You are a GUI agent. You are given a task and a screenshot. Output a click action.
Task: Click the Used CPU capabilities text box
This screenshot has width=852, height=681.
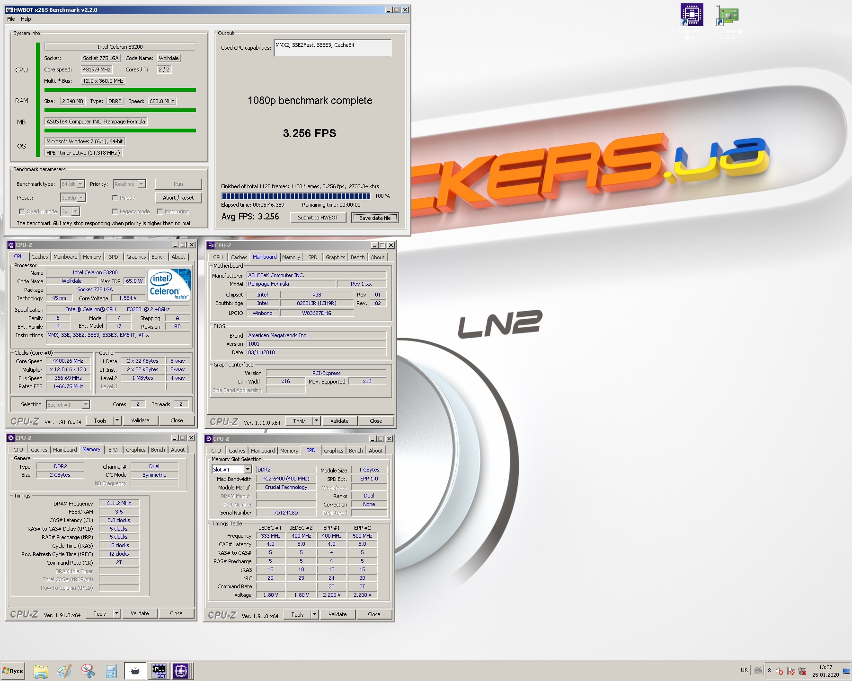pyautogui.click(x=332, y=48)
